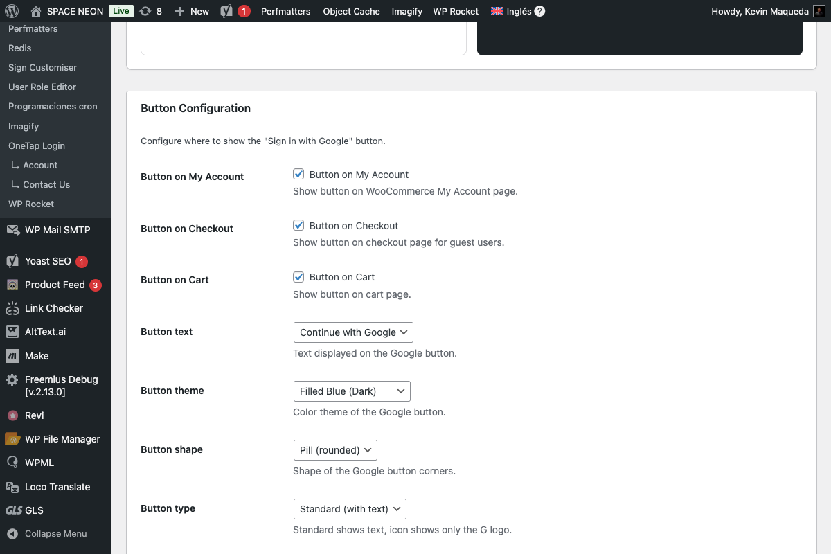Toggle the Button on Cart checkbox
This screenshot has width=831, height=554.
[x=298, y=276]
